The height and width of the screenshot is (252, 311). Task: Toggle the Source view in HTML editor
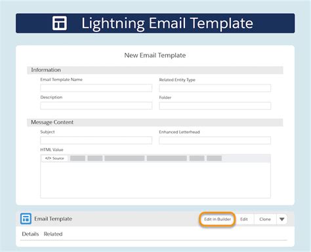[54, 158]
